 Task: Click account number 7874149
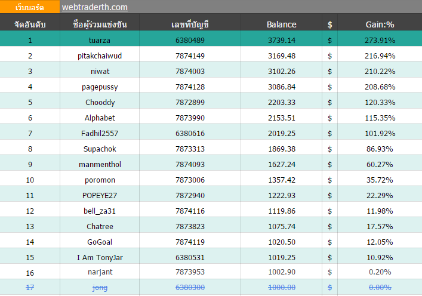coord(190,55)
